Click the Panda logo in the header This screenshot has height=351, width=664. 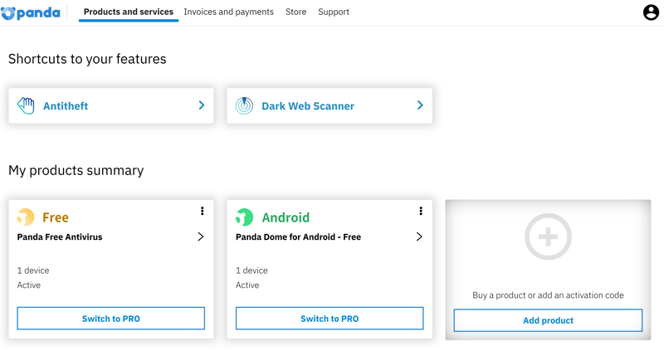pos(31,13)
